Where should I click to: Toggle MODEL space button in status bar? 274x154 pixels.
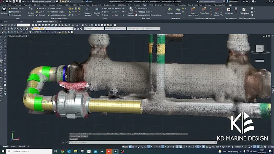(x=125, y=147)
